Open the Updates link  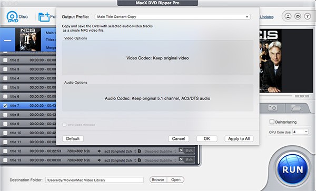tap(266, 17)
